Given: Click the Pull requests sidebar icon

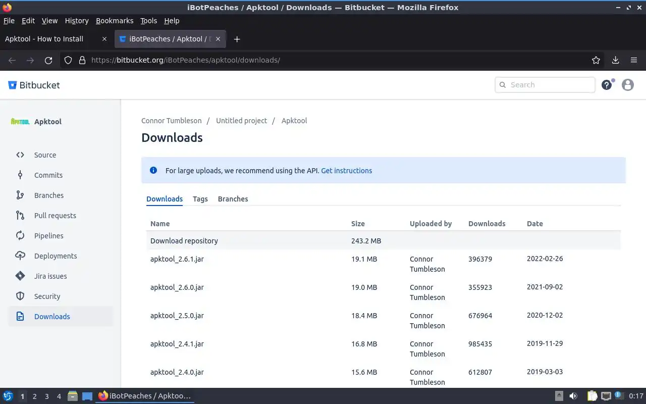Looking at the screenshot, I should click(x=20, y=216).
